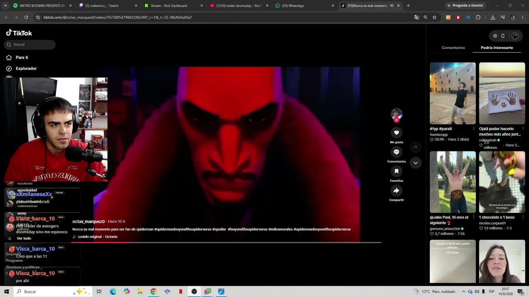Open 'sonido original - Octavio' sound link
The width and height of the screenshot is (529, 297).
[x=98, y=237]
